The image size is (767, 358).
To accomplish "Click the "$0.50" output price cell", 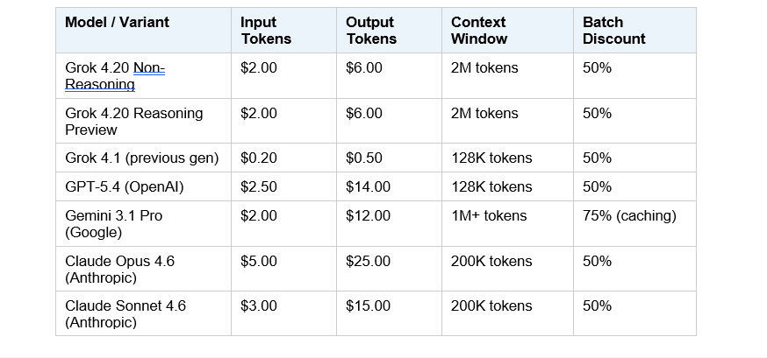I will pos(364,158).
